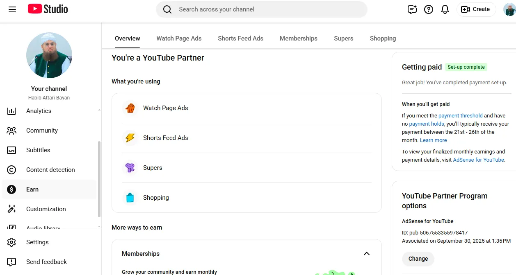
Task: Click the Habib Attari Bayan channel name
Action: (x=49, y=98)
